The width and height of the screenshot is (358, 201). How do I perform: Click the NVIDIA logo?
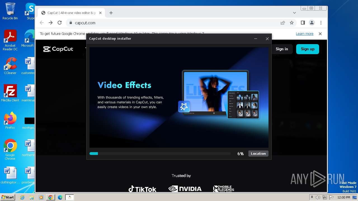pos(185,189)
